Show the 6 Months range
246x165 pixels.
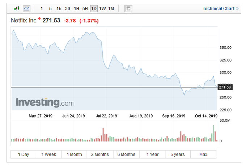click(126, 154)
